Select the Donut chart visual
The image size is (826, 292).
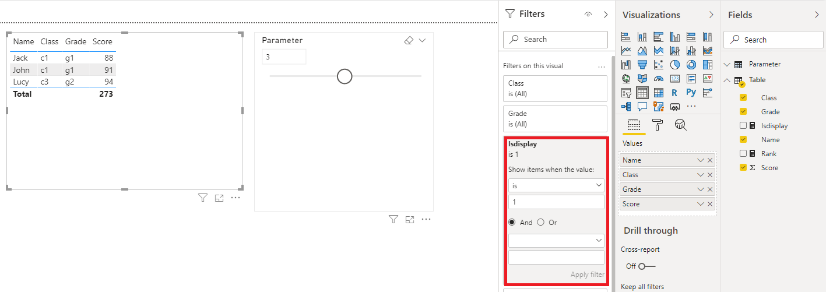tap(691, 65)
